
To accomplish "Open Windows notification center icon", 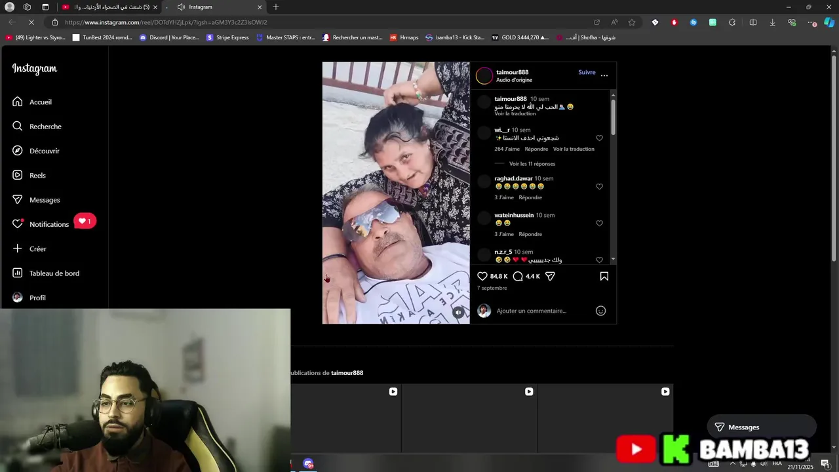I will pos(825,464).
